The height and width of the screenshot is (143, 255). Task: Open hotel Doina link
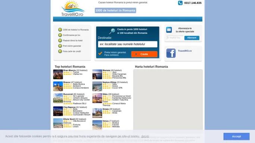[115, 86]
